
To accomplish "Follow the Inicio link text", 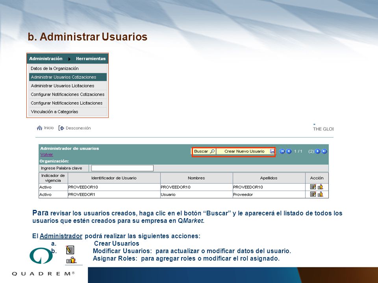I will click(x=49, y=128).
